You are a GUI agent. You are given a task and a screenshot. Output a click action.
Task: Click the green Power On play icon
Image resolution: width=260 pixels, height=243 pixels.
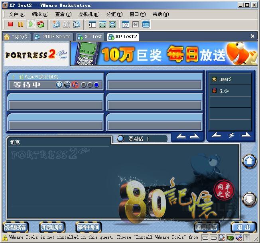coord(31,24)
